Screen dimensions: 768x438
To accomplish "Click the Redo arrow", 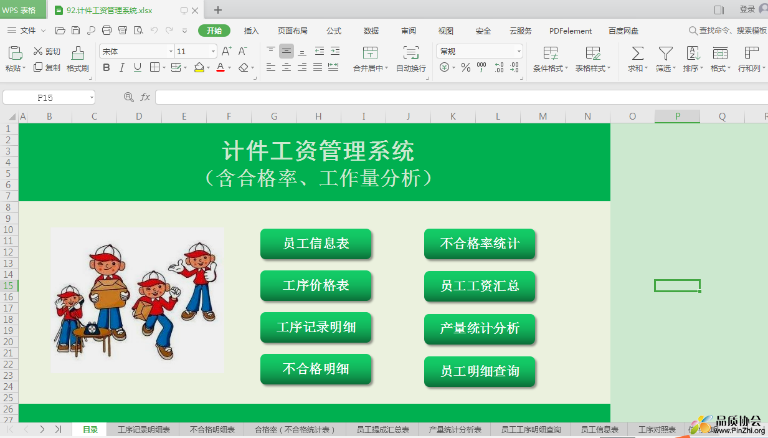I will click(x=169, y=30).
